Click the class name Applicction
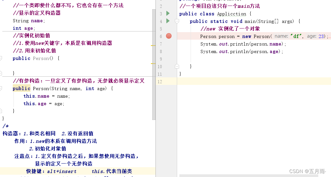The width and height of the screenshot is (331, 177). coord(232,14)
